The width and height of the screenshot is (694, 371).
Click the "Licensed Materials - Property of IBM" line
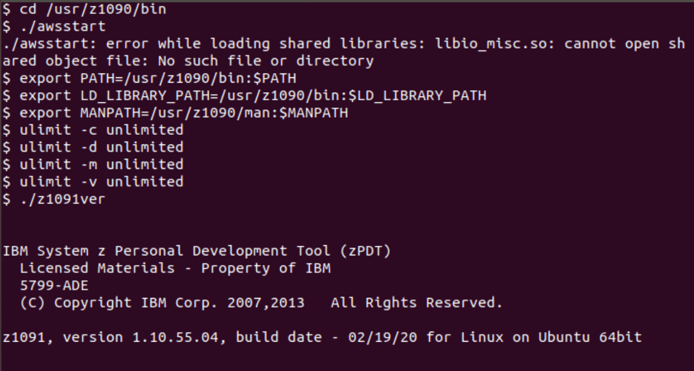(x=175, y=268)
